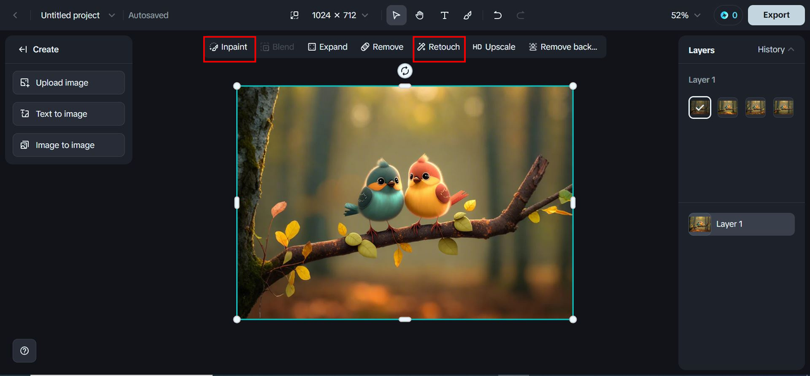Image resolution: width=810 pixels, height=376 pixels.
Task: Click HD Upscale
Action: (494, 47)
